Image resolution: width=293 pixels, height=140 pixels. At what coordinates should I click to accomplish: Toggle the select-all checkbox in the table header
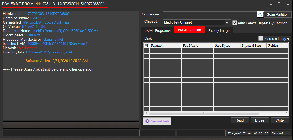[146, 45]
